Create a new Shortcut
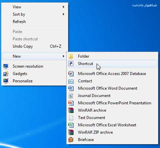 [112, 64]
